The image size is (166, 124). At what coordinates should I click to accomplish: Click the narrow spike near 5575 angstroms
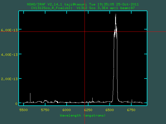tap(30, 98)
